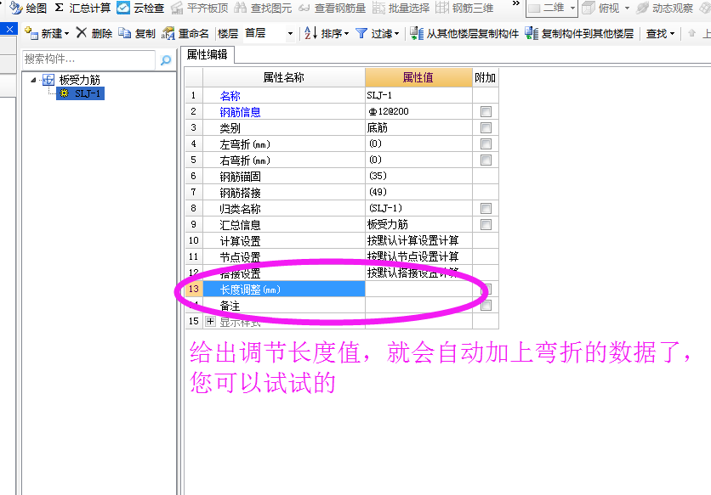Run 汇总计算 summary calculation
Image resolution: width=711 pixels, height=495 pixels.
(x=82, y=8)
